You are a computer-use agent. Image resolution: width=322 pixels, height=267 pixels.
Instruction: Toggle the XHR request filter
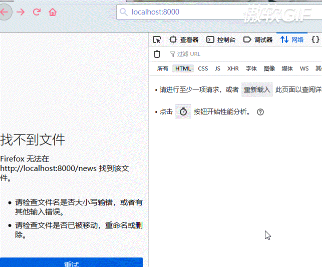[233, 68]
